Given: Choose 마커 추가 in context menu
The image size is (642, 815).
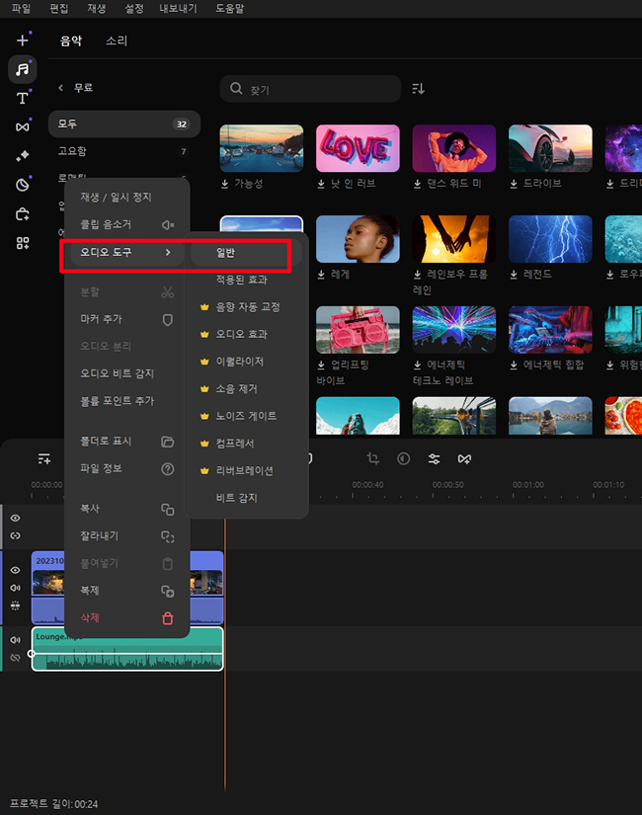Looking at the screenshot, I should click(x=126, y=319).
